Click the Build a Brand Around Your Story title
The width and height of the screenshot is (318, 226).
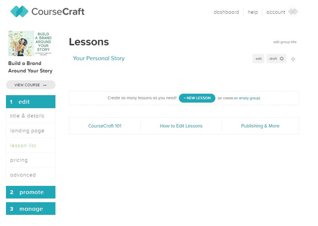[x=30, y=67]
